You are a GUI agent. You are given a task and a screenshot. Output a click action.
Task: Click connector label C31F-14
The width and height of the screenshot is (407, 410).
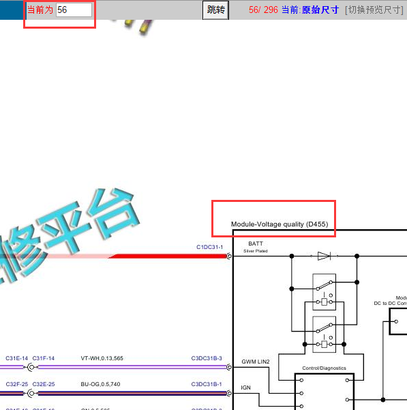(x=44, y=358)
